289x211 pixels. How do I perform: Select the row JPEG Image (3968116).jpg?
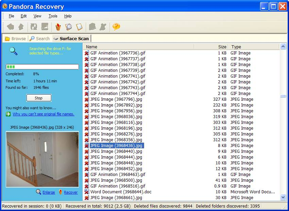(x=182, y=123)
